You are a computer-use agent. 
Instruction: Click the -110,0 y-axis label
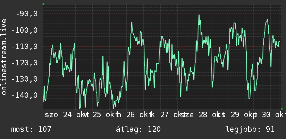click(x=24, y=46)
